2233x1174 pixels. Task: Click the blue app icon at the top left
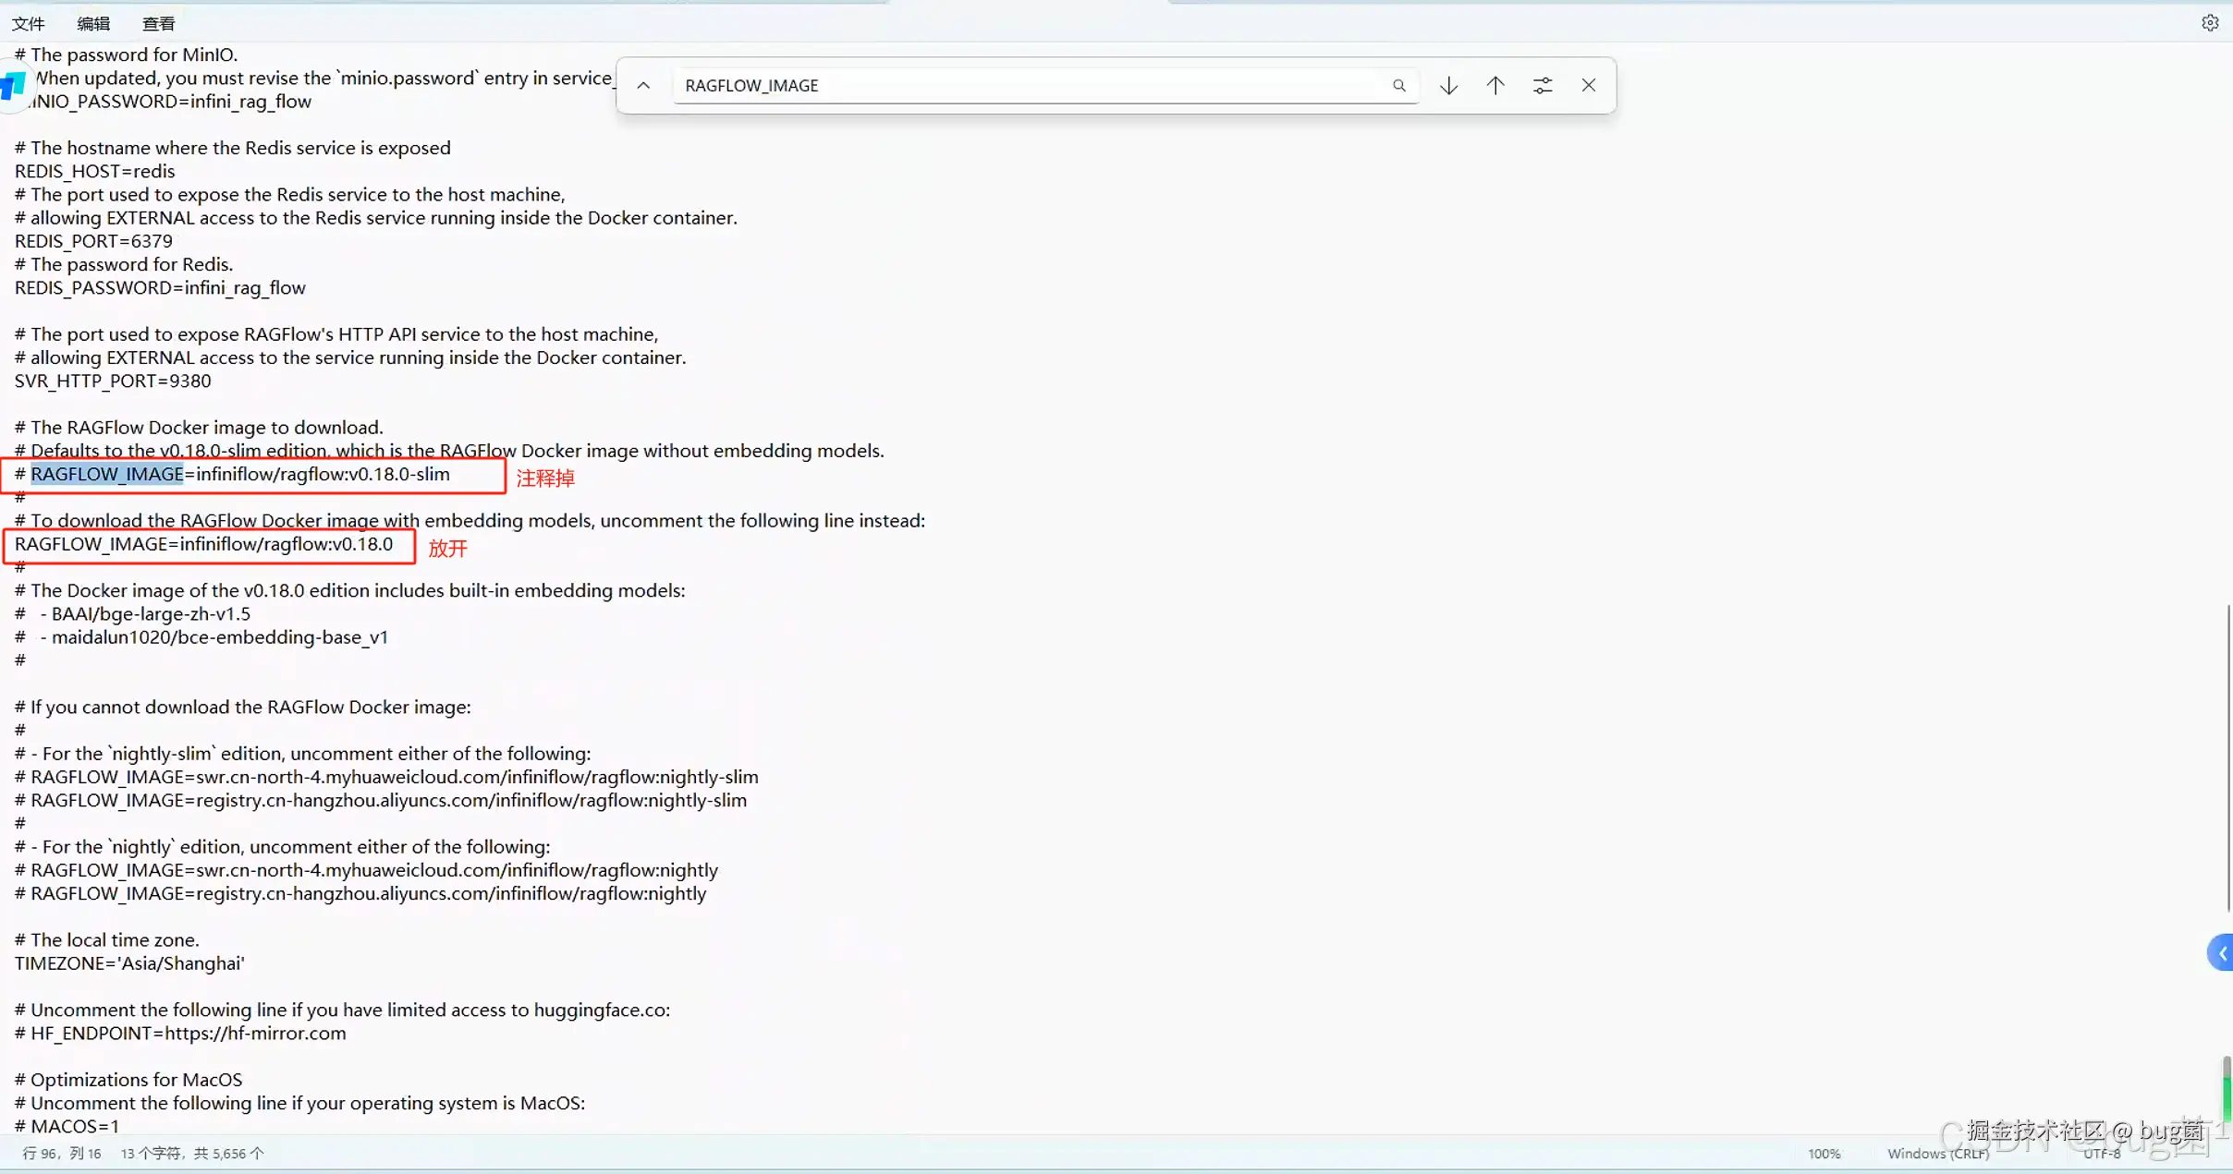pyautogui.click(x=13, y=87)
